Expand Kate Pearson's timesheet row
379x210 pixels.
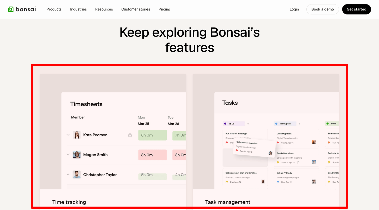(x=68, y=135)
